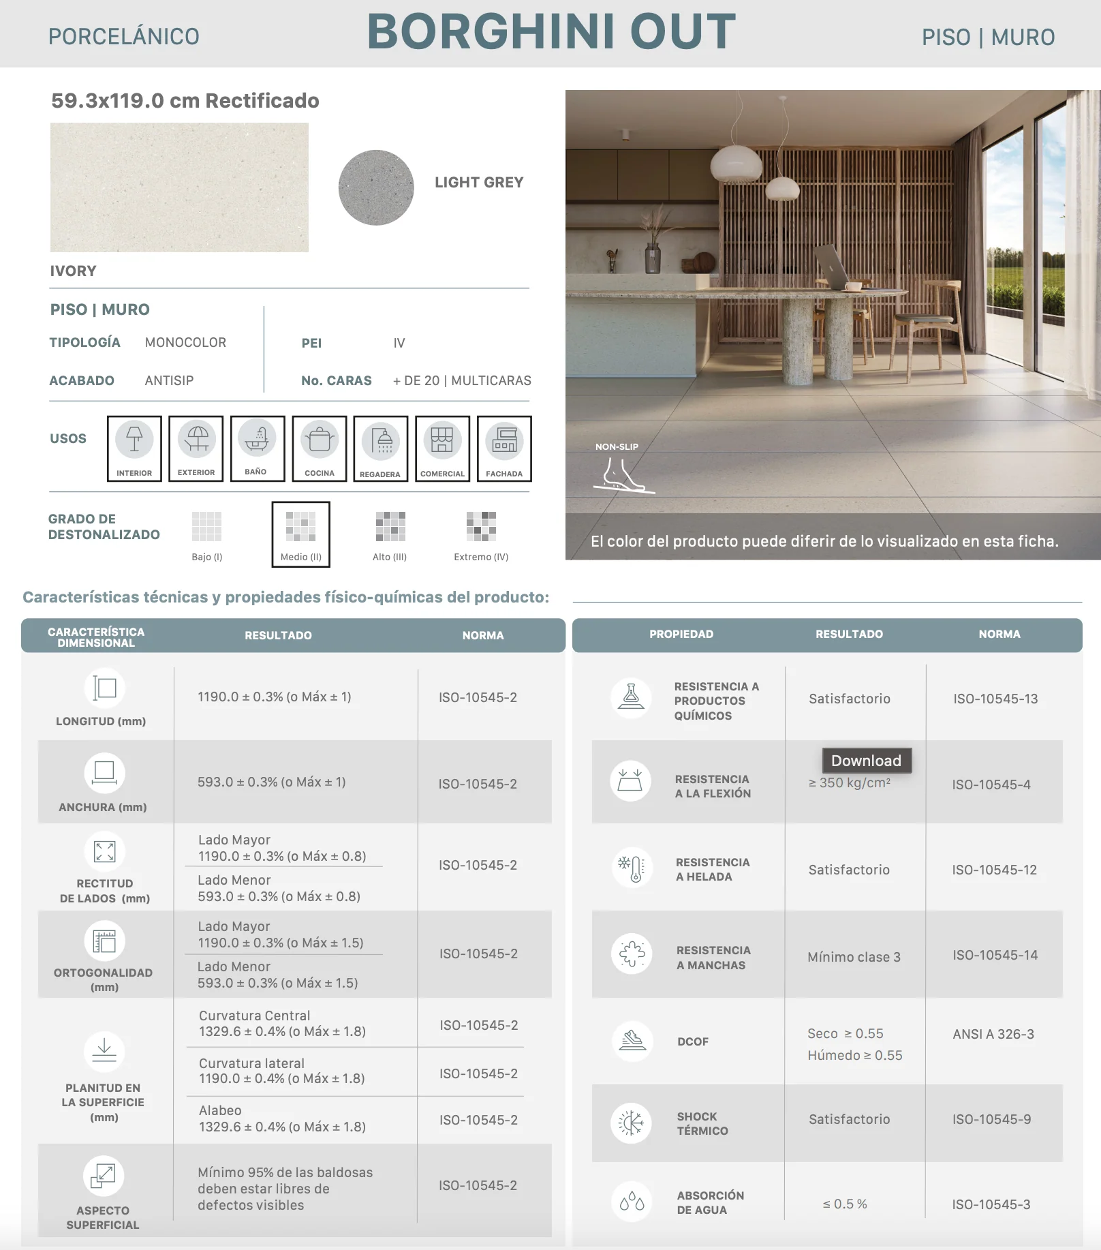
Task: Click the flexion resistance icon
Action: click(630, 781)
